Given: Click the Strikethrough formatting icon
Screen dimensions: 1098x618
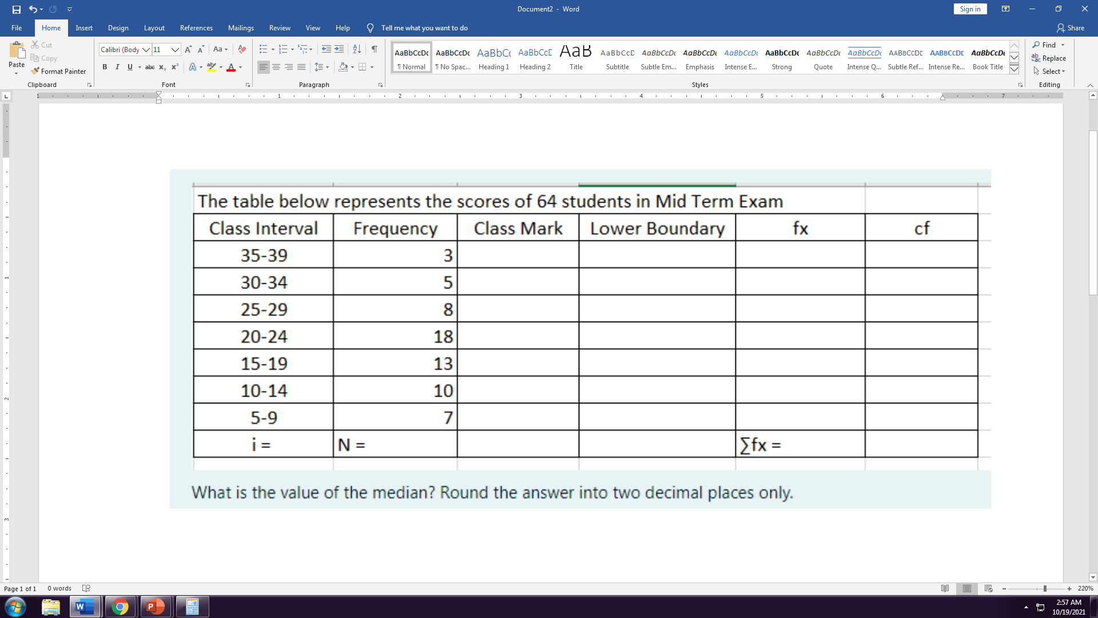Looking at the screenshot, I should pyautogui.click(x=150, y=67).
